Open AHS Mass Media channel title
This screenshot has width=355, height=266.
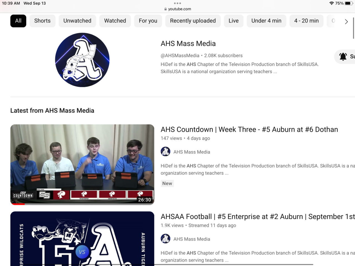[x=188, y=44]
